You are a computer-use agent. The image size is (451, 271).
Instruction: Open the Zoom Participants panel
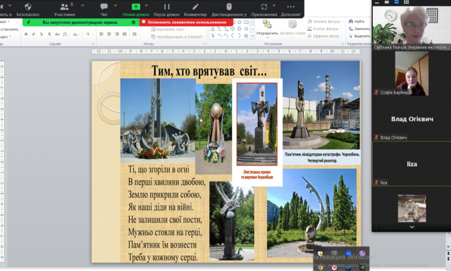pos(64,10)
